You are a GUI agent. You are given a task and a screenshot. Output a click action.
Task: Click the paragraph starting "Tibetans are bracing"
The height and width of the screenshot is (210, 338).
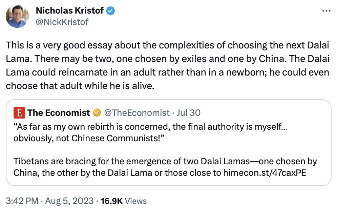click(x=102, y=161)
